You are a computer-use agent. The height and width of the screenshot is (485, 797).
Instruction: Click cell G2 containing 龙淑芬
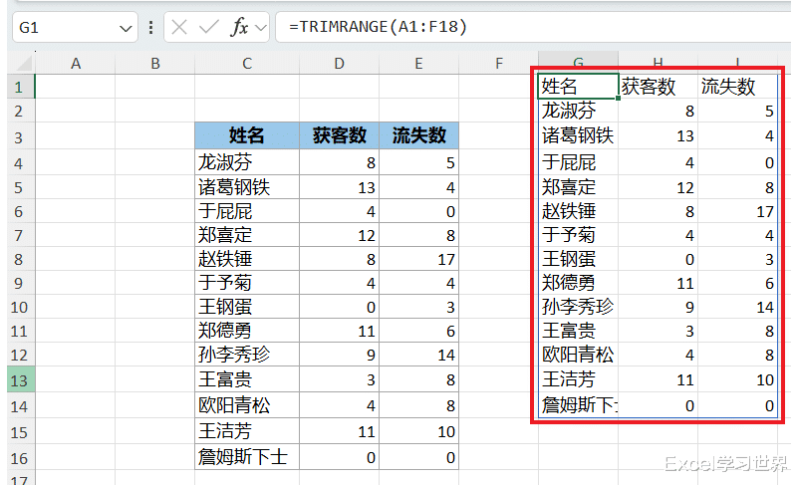(579, 111)
